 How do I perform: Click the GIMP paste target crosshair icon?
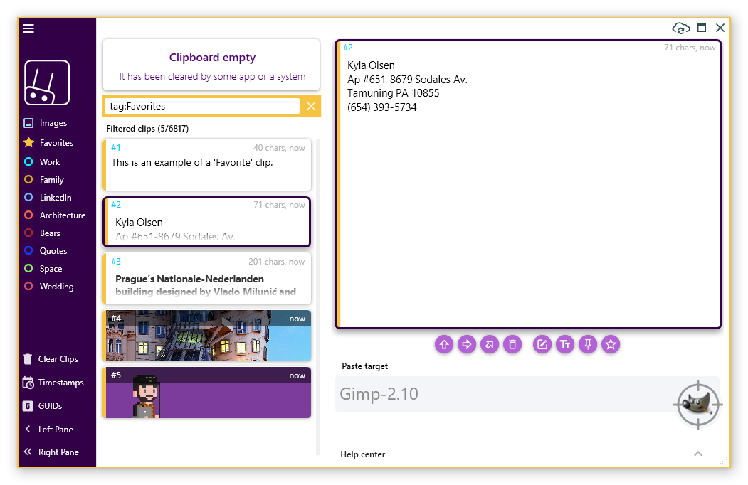pos(698,405)
